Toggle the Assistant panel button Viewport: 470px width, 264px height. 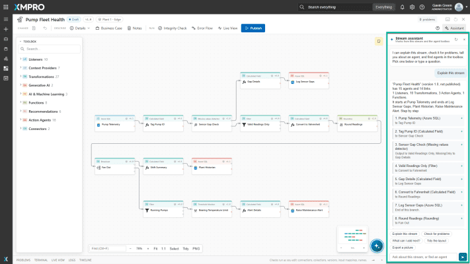[x=454, y=28]
